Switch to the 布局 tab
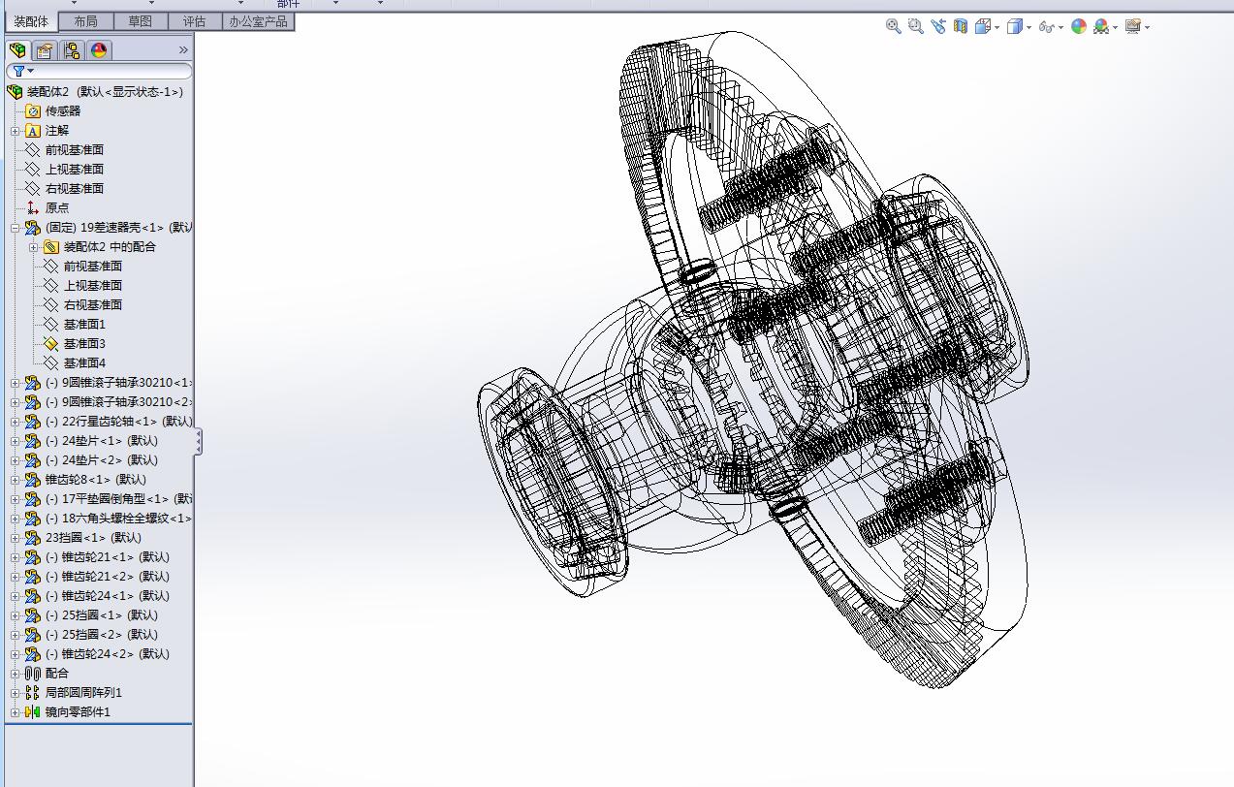 click(85, 21)
